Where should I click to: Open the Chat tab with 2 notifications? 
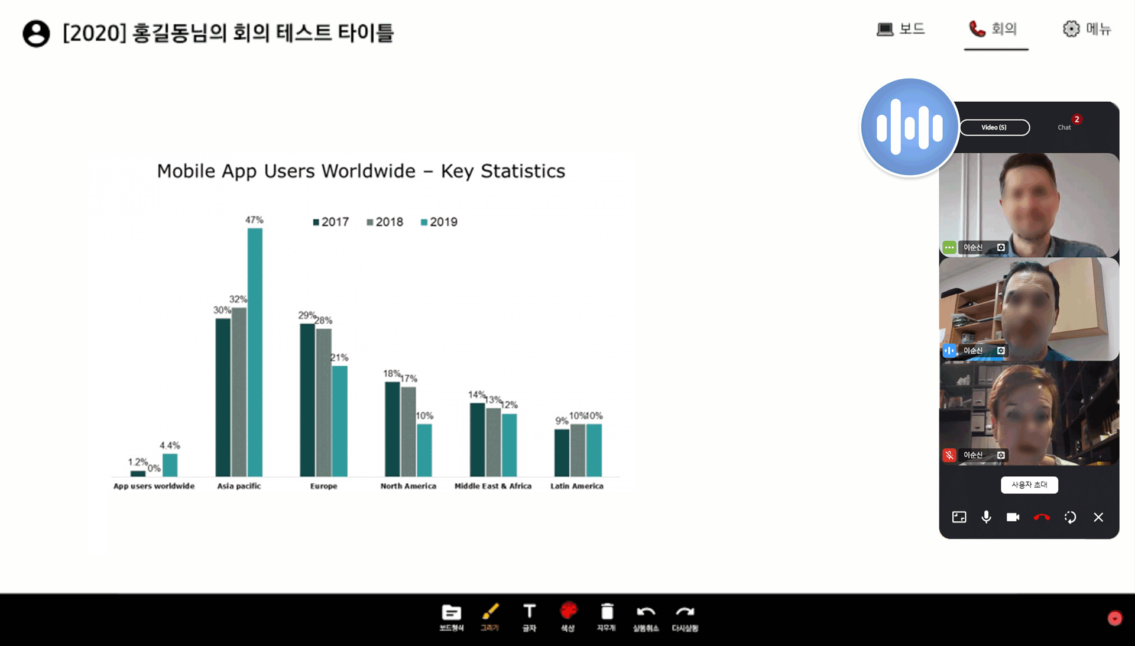click(1065, 127)
